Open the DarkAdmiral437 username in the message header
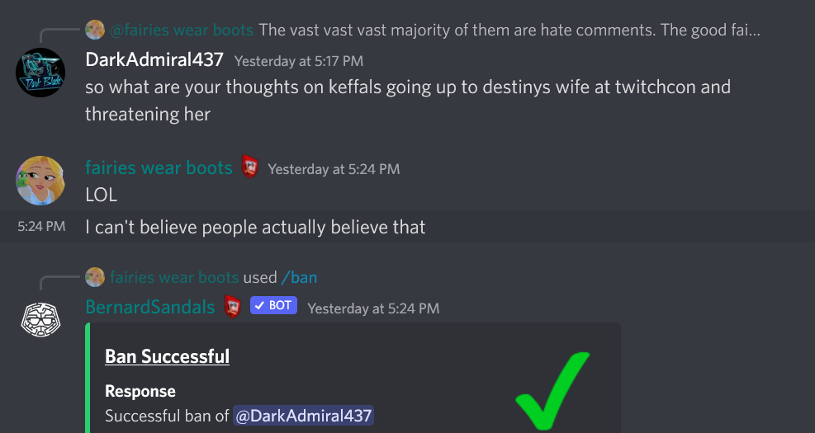 click(154, 59)
